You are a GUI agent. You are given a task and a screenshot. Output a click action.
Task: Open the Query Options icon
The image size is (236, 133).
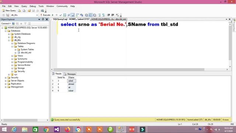(x=69, y=15)
